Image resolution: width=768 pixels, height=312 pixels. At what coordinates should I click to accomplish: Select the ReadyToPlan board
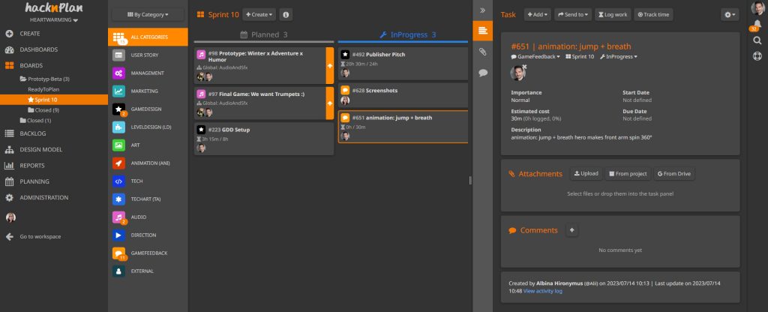(45, 88)
